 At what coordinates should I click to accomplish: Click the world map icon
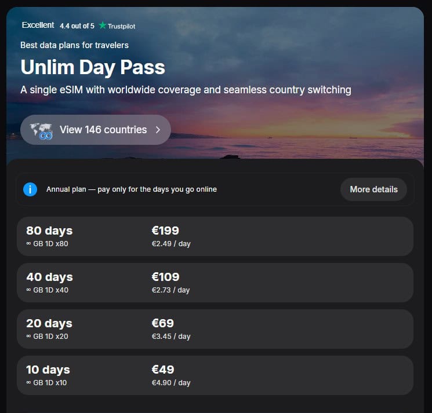[x=41, y=130]
